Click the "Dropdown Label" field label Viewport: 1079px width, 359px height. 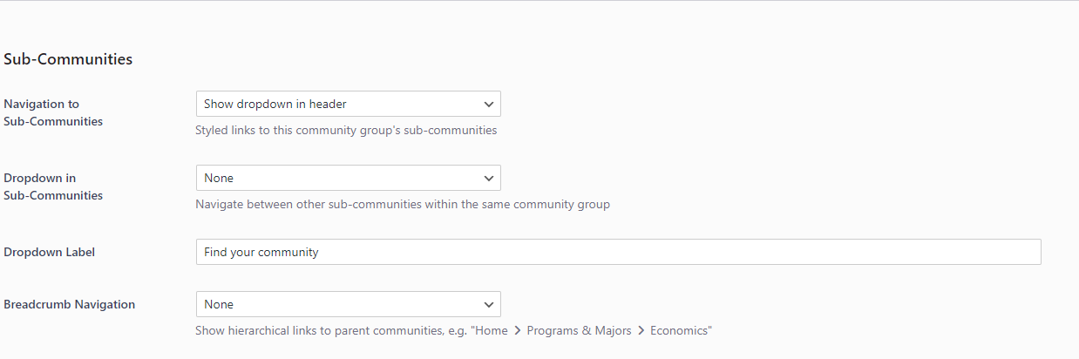tap(50, 252)
